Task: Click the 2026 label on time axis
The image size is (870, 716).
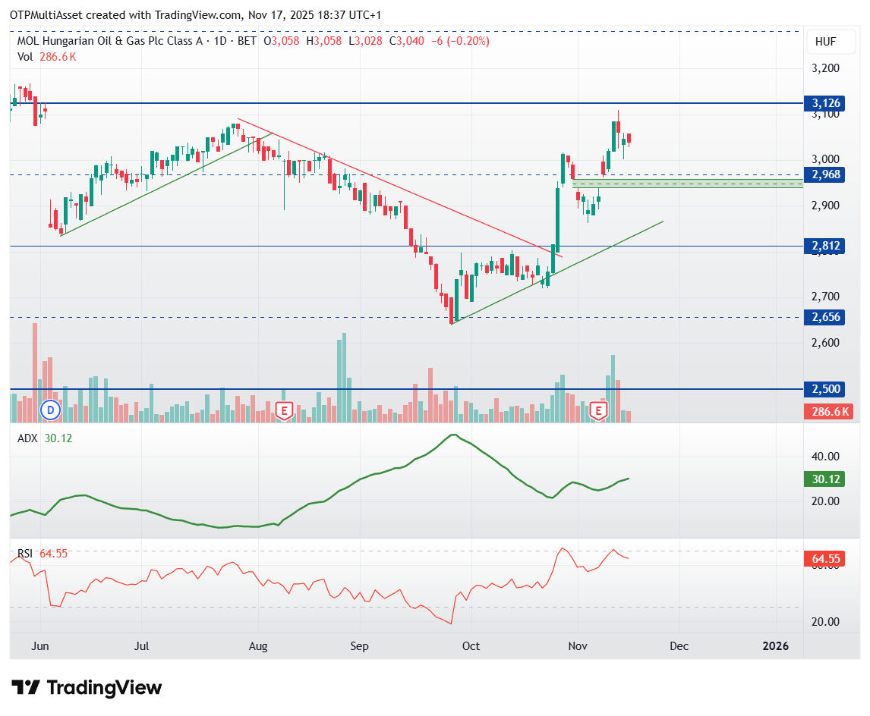Action: click(775, 646)
